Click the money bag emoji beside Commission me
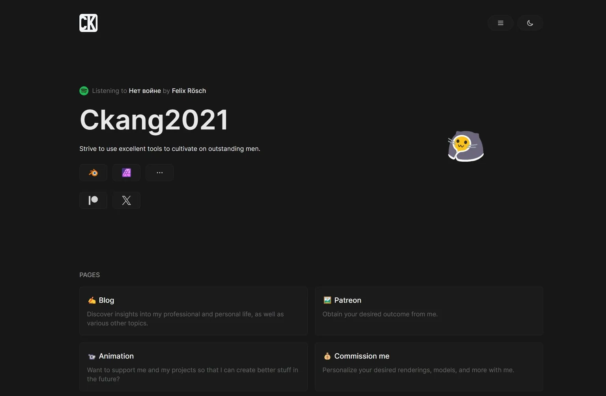The image size is (606, 396). pyautogui.click(x=327, y=356)
